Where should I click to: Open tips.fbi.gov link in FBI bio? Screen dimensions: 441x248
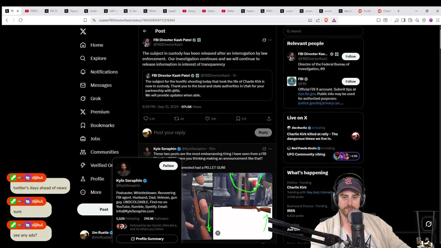(307, 94)
